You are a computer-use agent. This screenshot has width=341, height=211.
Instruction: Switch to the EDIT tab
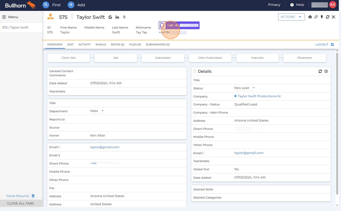pyautogui.click(x=71, y=44)
